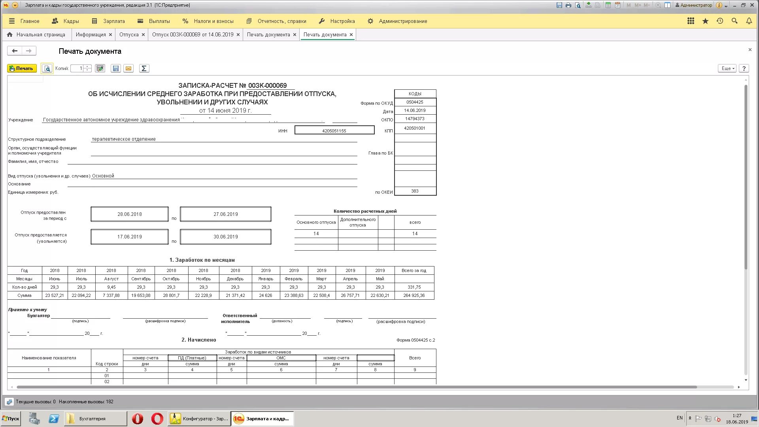This screenshot has height=427, width=759.
Task: Send the document by email envelope icon
Action: (x=128, y=68)
